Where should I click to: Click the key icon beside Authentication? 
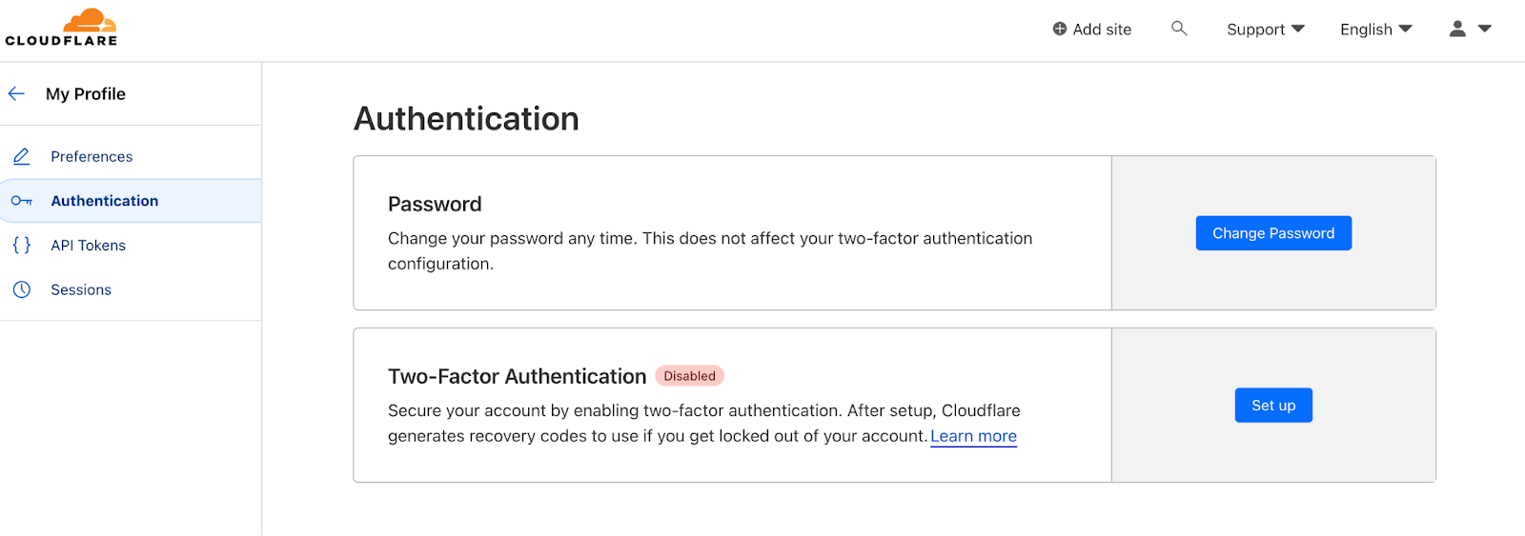pos(21,201)
